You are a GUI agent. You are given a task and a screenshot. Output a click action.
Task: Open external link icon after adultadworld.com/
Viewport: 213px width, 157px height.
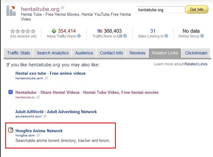[45, 116]
